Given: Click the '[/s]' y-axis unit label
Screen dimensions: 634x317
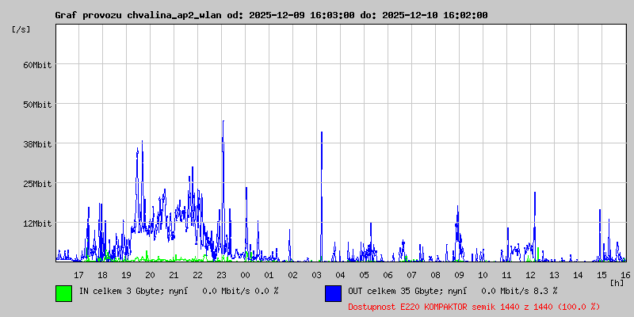Looking at the screenshot, I should 21,29.
